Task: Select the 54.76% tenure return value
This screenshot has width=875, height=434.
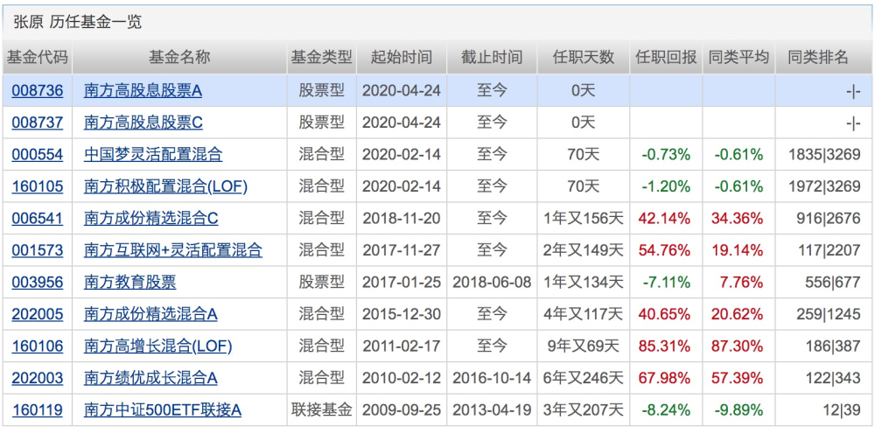Action: tap(666, 250)
